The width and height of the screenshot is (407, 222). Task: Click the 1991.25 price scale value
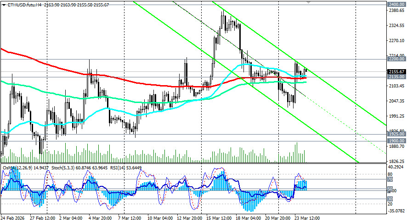[x=396, y=116]
